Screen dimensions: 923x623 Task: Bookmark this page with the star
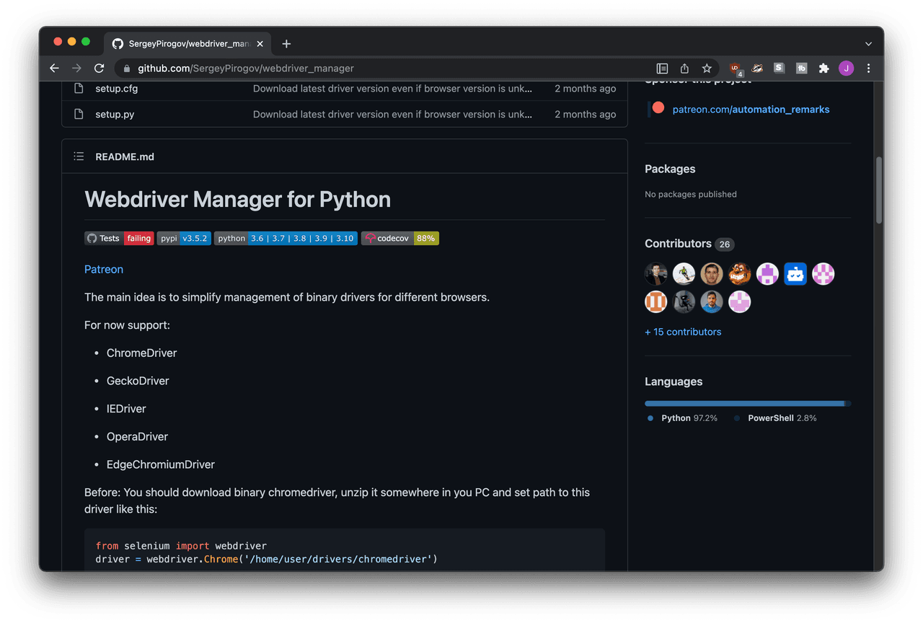pyautogui.click(x=707, y=69)
